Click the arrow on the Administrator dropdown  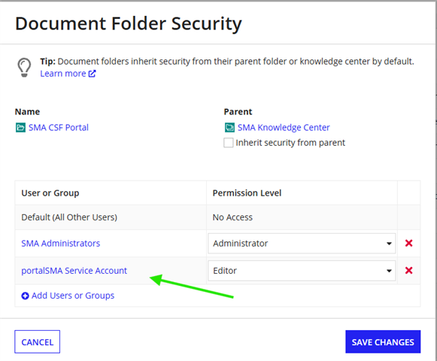pyautogui.click(x=389, y=244)
